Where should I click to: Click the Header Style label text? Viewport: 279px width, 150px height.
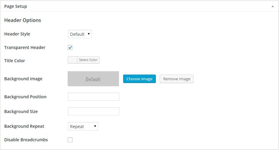click(17, 34)
